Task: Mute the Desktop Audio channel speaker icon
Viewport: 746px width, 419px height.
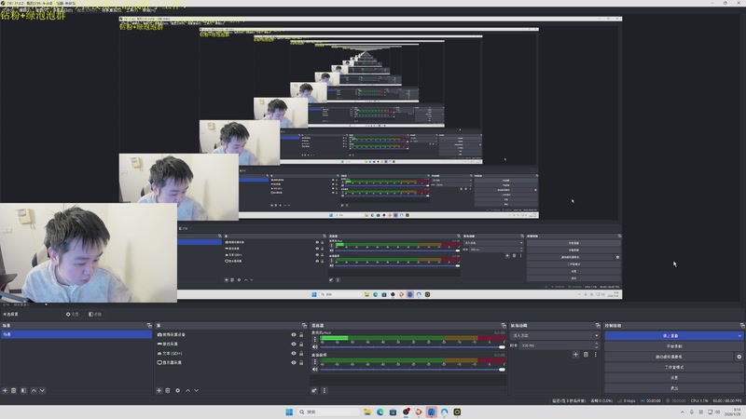Action: click(x=315, y=369)
